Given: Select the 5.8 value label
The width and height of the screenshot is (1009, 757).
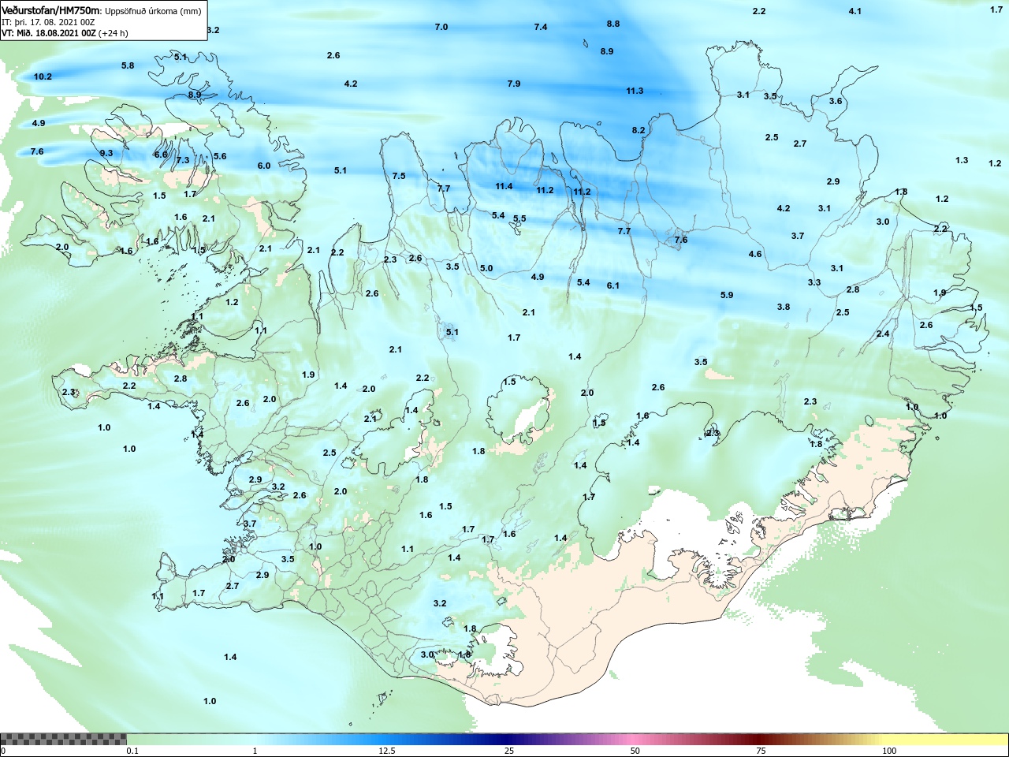Looking at the screenshot, I should [128, 65].
